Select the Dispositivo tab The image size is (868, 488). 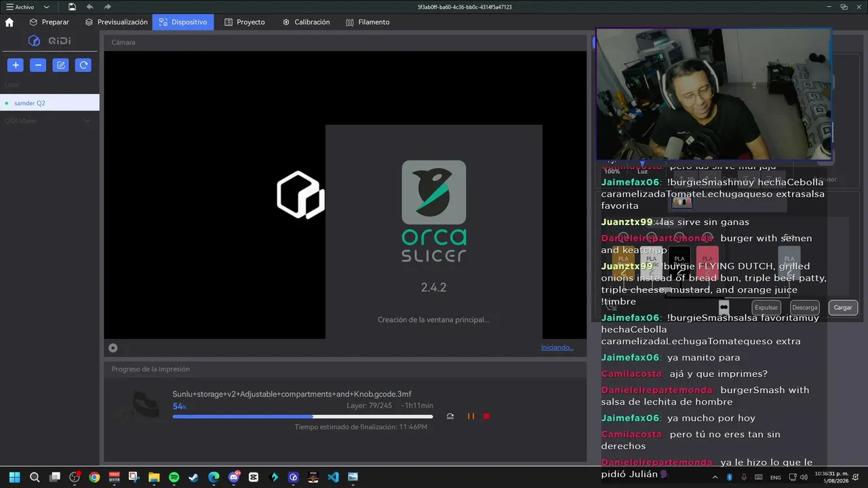tap(183, 22)
